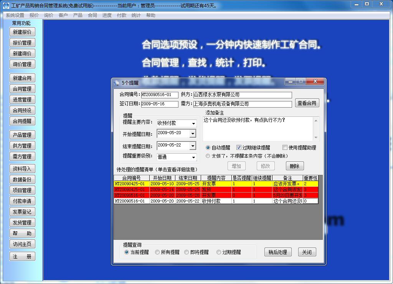The width and height of the screenshot is (393, 284).
Task: Click the 访问主页 sidebar button
Action: pos(22,244)
